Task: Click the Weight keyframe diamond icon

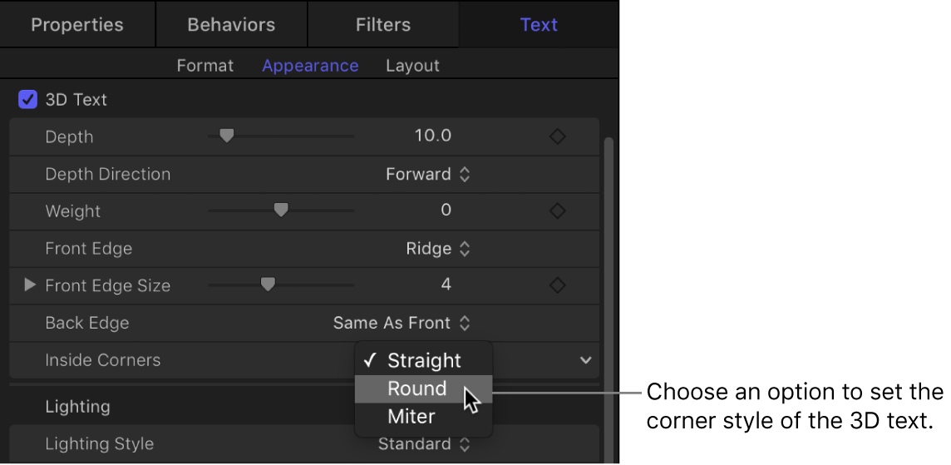Action: click(558, 211)
